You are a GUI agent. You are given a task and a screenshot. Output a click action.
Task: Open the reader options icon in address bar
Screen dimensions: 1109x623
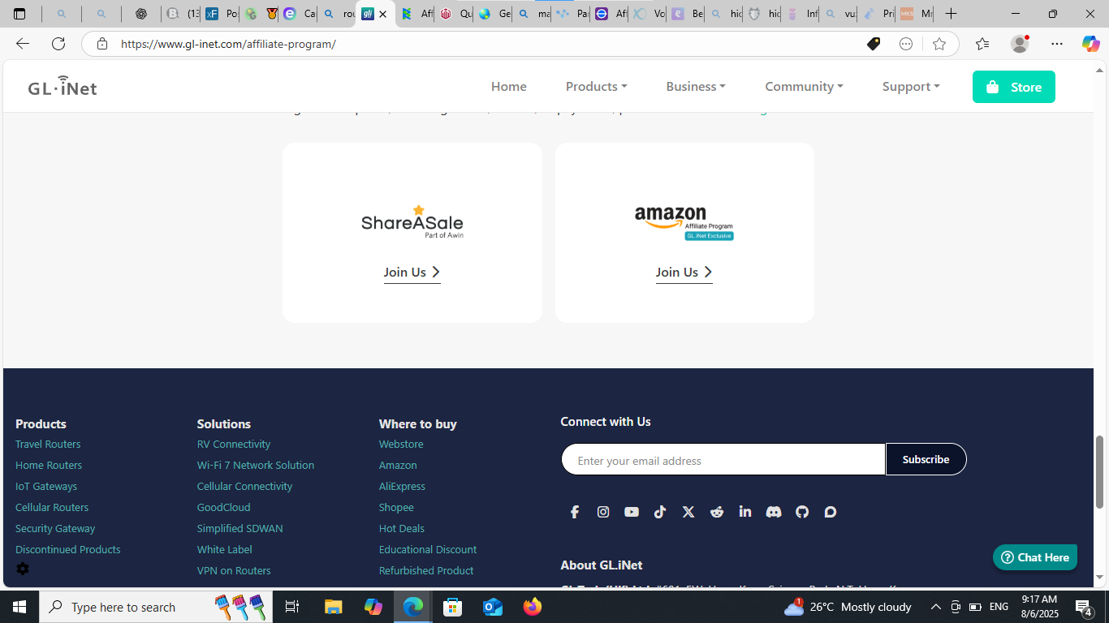[x=906, y=44]
